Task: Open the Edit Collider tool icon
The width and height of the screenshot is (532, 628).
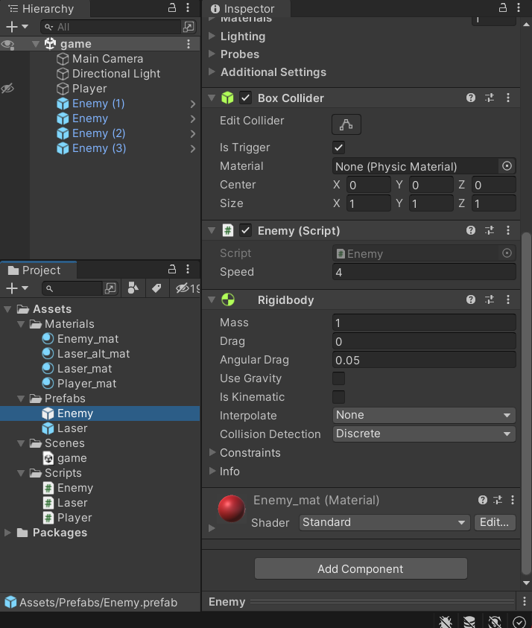Action: (346, 124)
